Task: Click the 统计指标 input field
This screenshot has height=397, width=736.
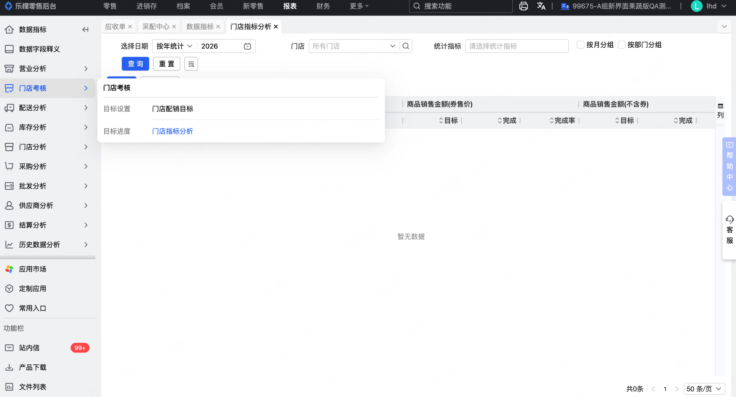Action: [517, 46]
